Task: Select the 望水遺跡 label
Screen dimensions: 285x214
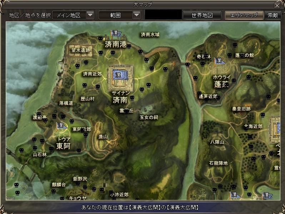Action: (x=80, y=50)
